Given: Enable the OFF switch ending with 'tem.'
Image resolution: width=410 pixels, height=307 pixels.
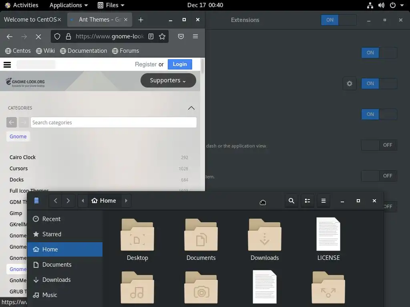Looking at the screenshot, I should (x=379, y=176).
